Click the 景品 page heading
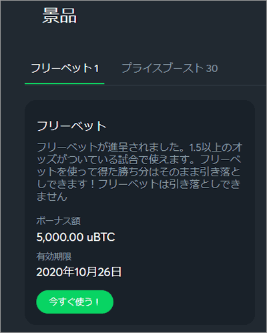The height and width of the screenshot is (333, 267). [x=59, y=15]
